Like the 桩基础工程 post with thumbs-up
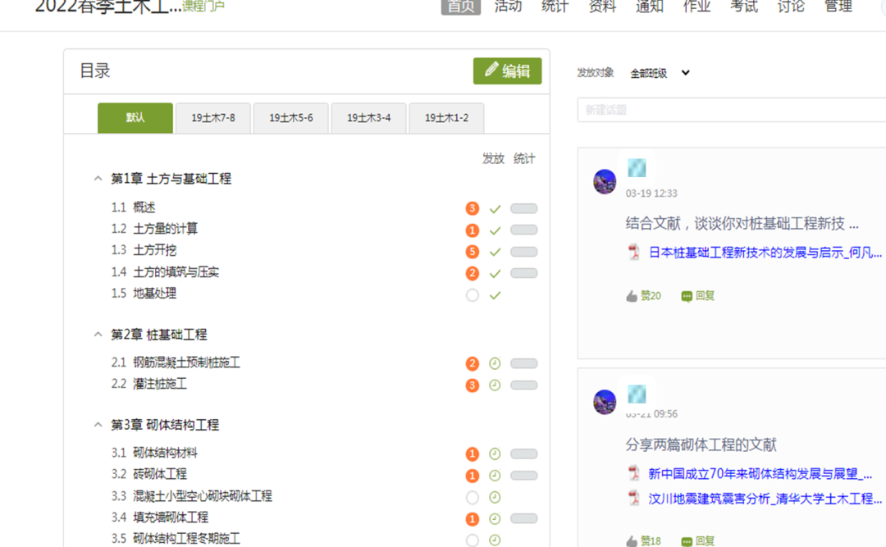This screenshot has height=547, width=886. point(633,296)
